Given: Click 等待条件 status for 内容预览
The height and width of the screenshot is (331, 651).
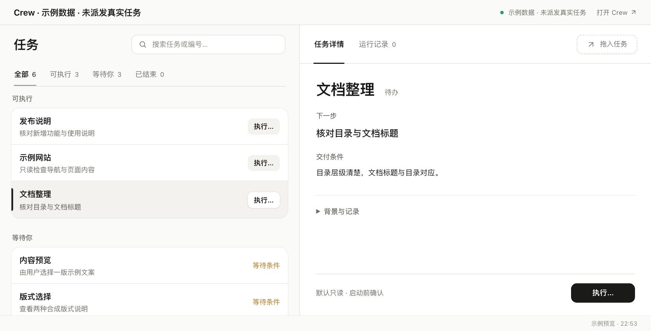Looking at the screenshot, I should (x=266, y=266).
